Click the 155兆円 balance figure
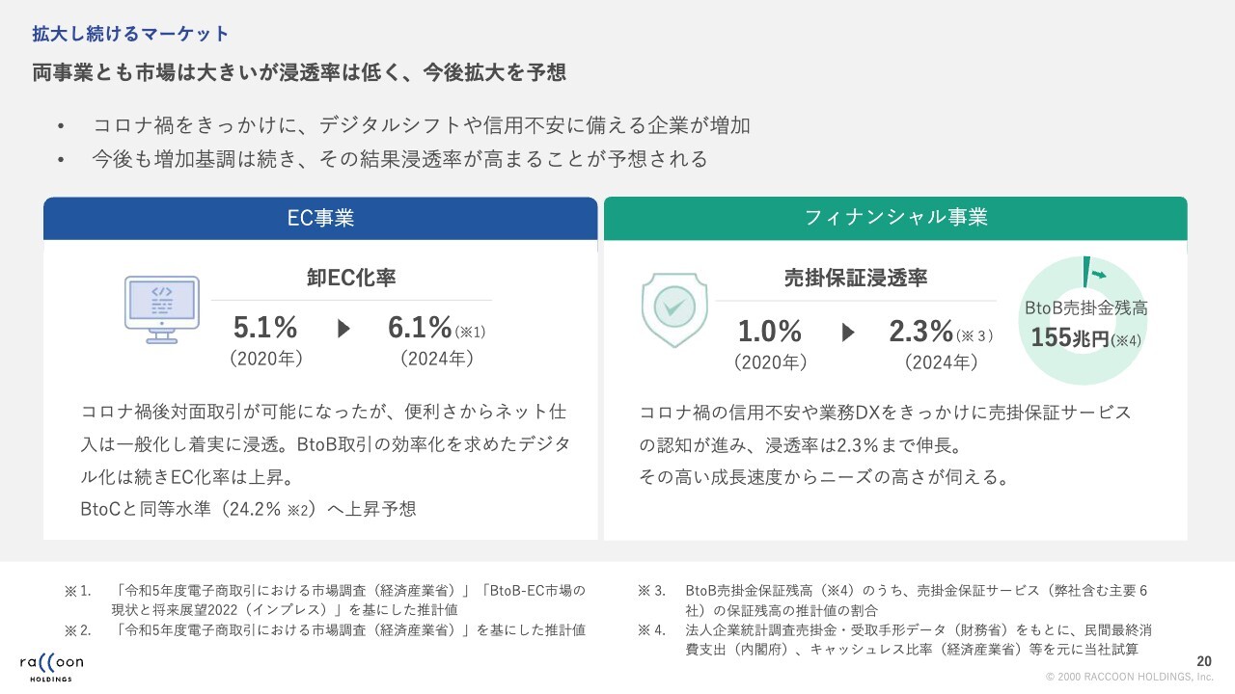Screen dimensions: 1235x694 tap(1069, 338)
